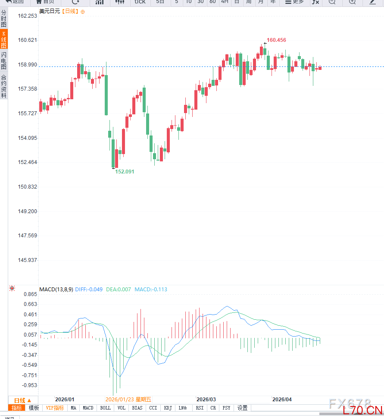The height and width of the screenshot is (419, 384).
Task: Select the tick timeframe
Action: pos(140,2)
